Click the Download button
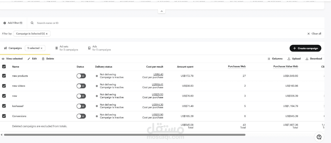 click(314, 59)
